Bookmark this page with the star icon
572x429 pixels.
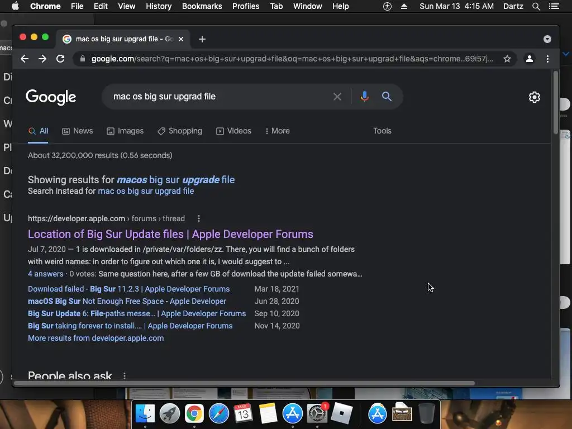[507, 59]
